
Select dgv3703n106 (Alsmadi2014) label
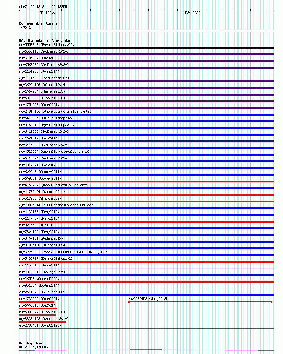[43, 245]
